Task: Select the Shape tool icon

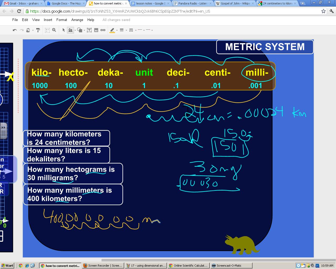Action: 80,30
